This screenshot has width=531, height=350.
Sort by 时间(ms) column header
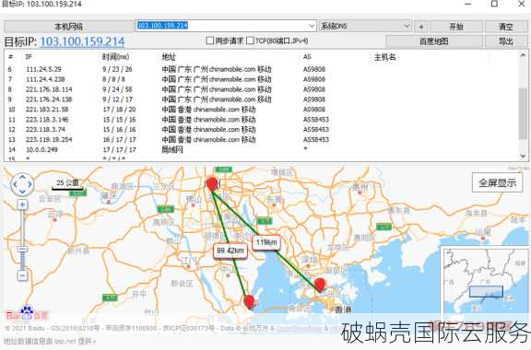(x=115, y=57)
